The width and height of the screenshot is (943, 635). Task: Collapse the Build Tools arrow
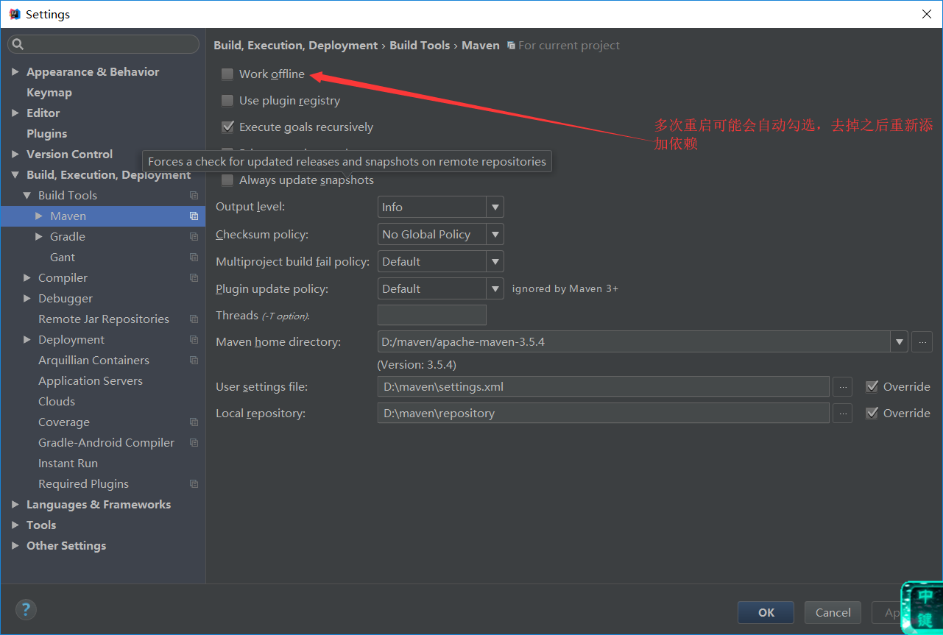[x=27, y=196]
